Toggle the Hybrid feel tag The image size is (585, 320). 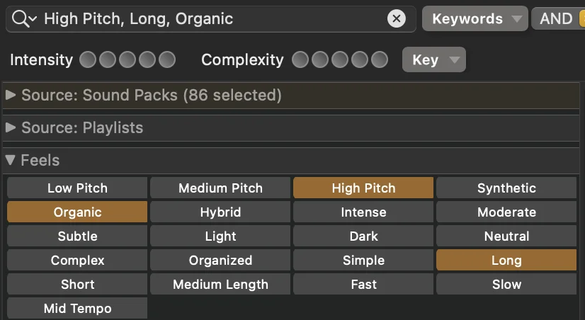[x=220, y=212]
